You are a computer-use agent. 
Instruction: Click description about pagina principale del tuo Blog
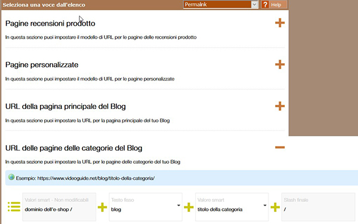(x=87, y=120)
